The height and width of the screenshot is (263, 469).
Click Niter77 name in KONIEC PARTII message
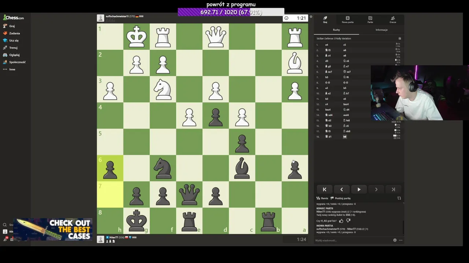321,211
